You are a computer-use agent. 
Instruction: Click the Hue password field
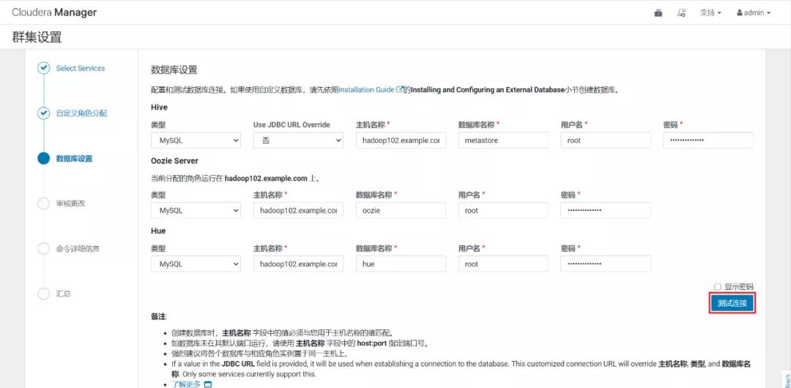[x=606, y=264]
